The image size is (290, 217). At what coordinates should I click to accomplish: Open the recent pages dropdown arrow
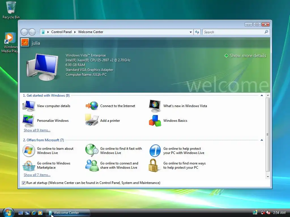coord(38,32)
